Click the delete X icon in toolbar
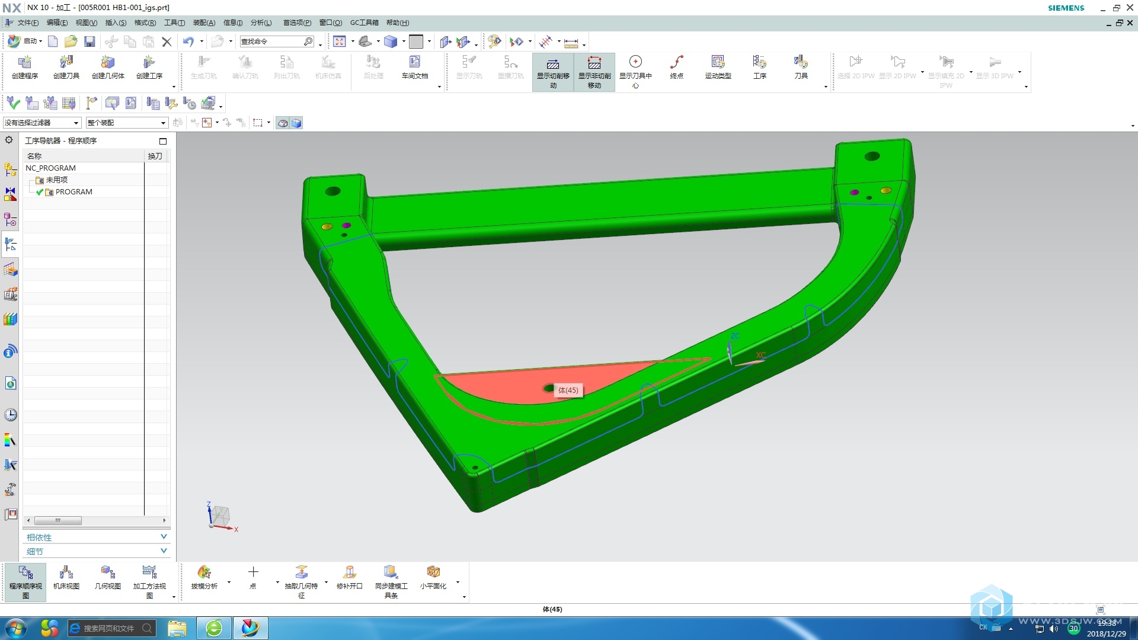 pyautogui.click(x=167, y=41)
